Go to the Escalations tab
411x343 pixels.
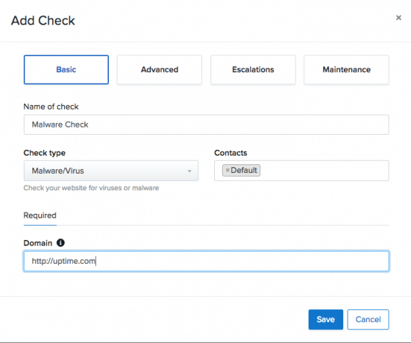(253, 69)
